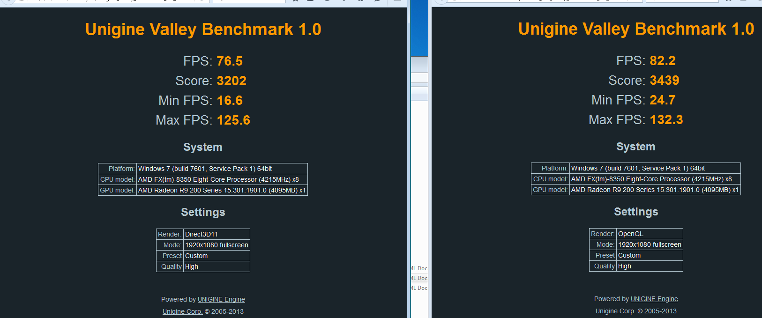Follow Unigine Corp. link in right window
The width and height of the screenshot is (762, 318).
615,311
